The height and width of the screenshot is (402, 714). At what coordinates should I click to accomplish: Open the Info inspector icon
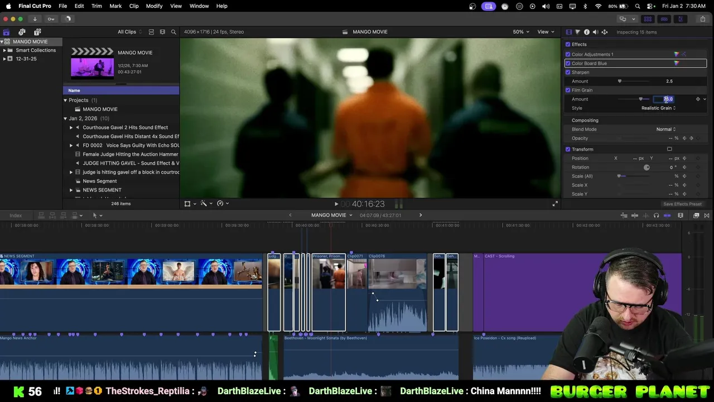point(586,32)
